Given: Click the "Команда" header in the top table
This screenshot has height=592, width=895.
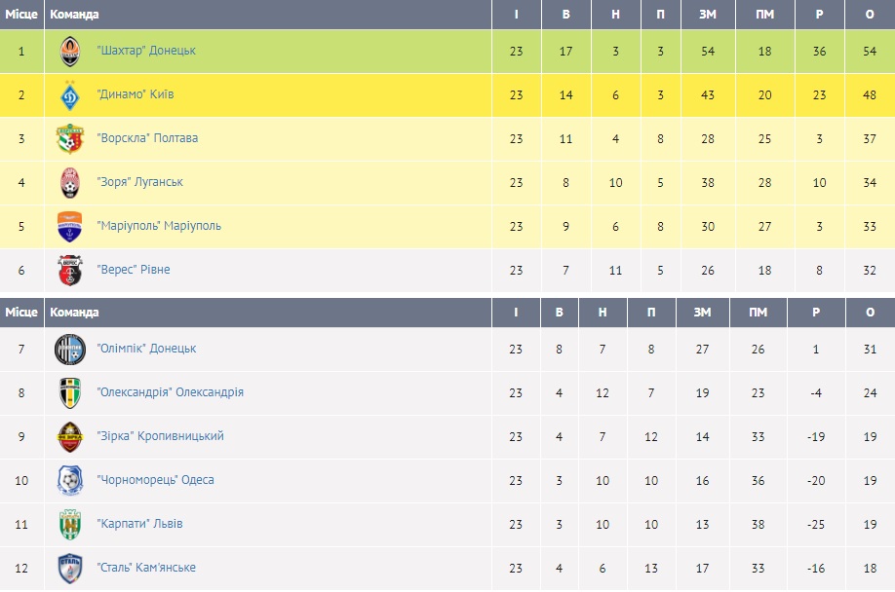Looking at the screenshot, I should (x=74, y=15).
